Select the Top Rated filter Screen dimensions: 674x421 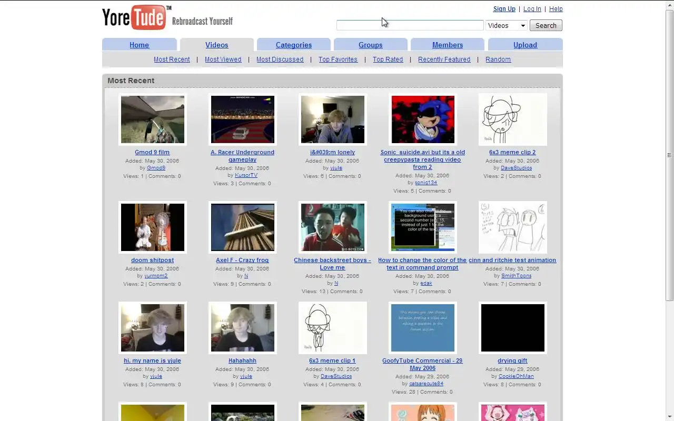[388, 59]
